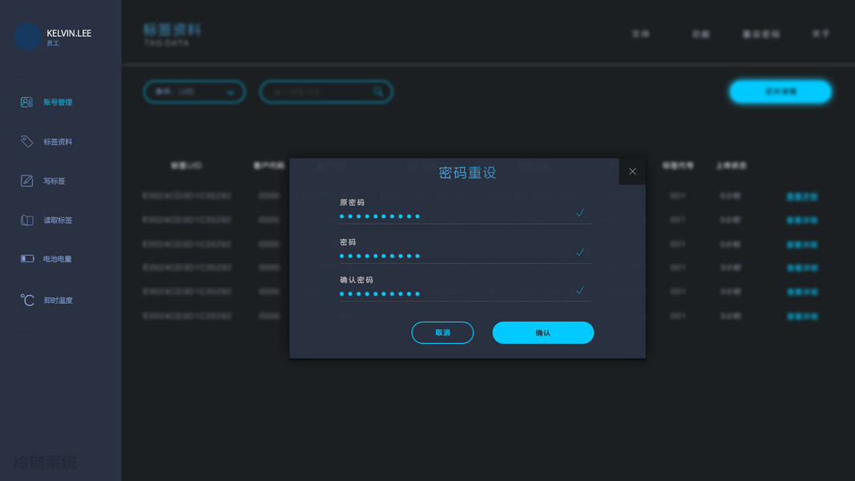
Task: Click the 电池电量 battery icon
Action: [27, 258]
